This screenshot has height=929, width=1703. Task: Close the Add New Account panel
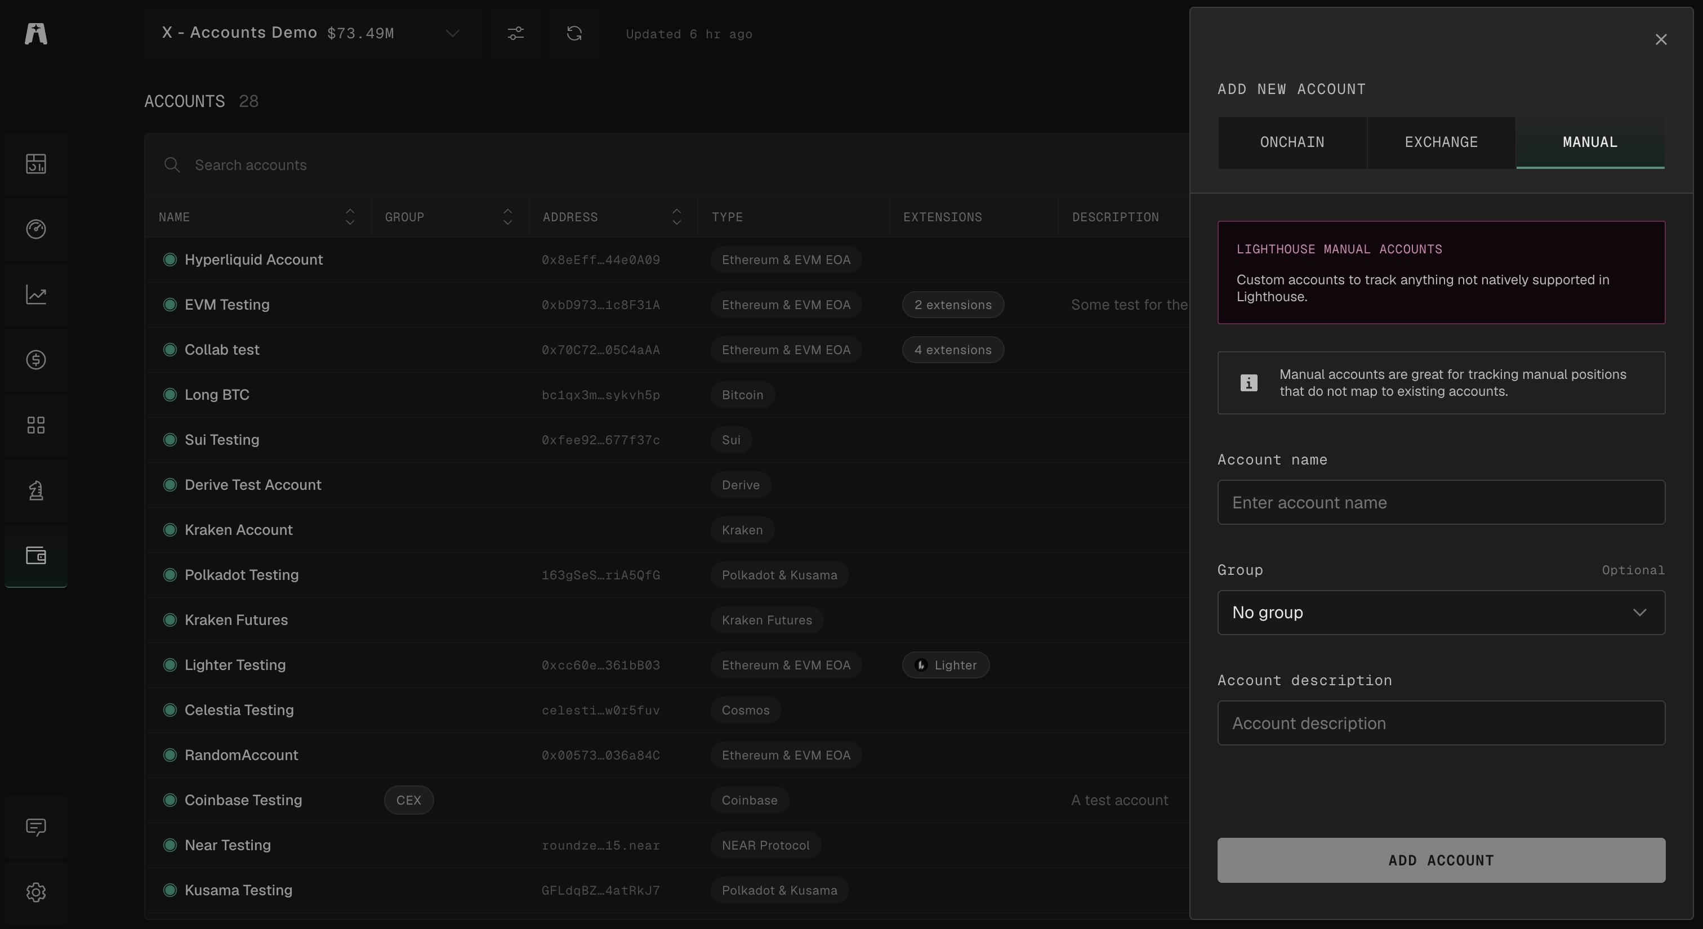(1661, 39)
